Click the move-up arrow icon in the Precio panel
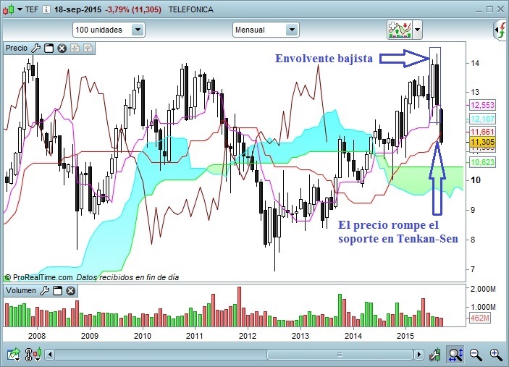The width and height of the screenshot is (509, 367). tap(88, 48)
